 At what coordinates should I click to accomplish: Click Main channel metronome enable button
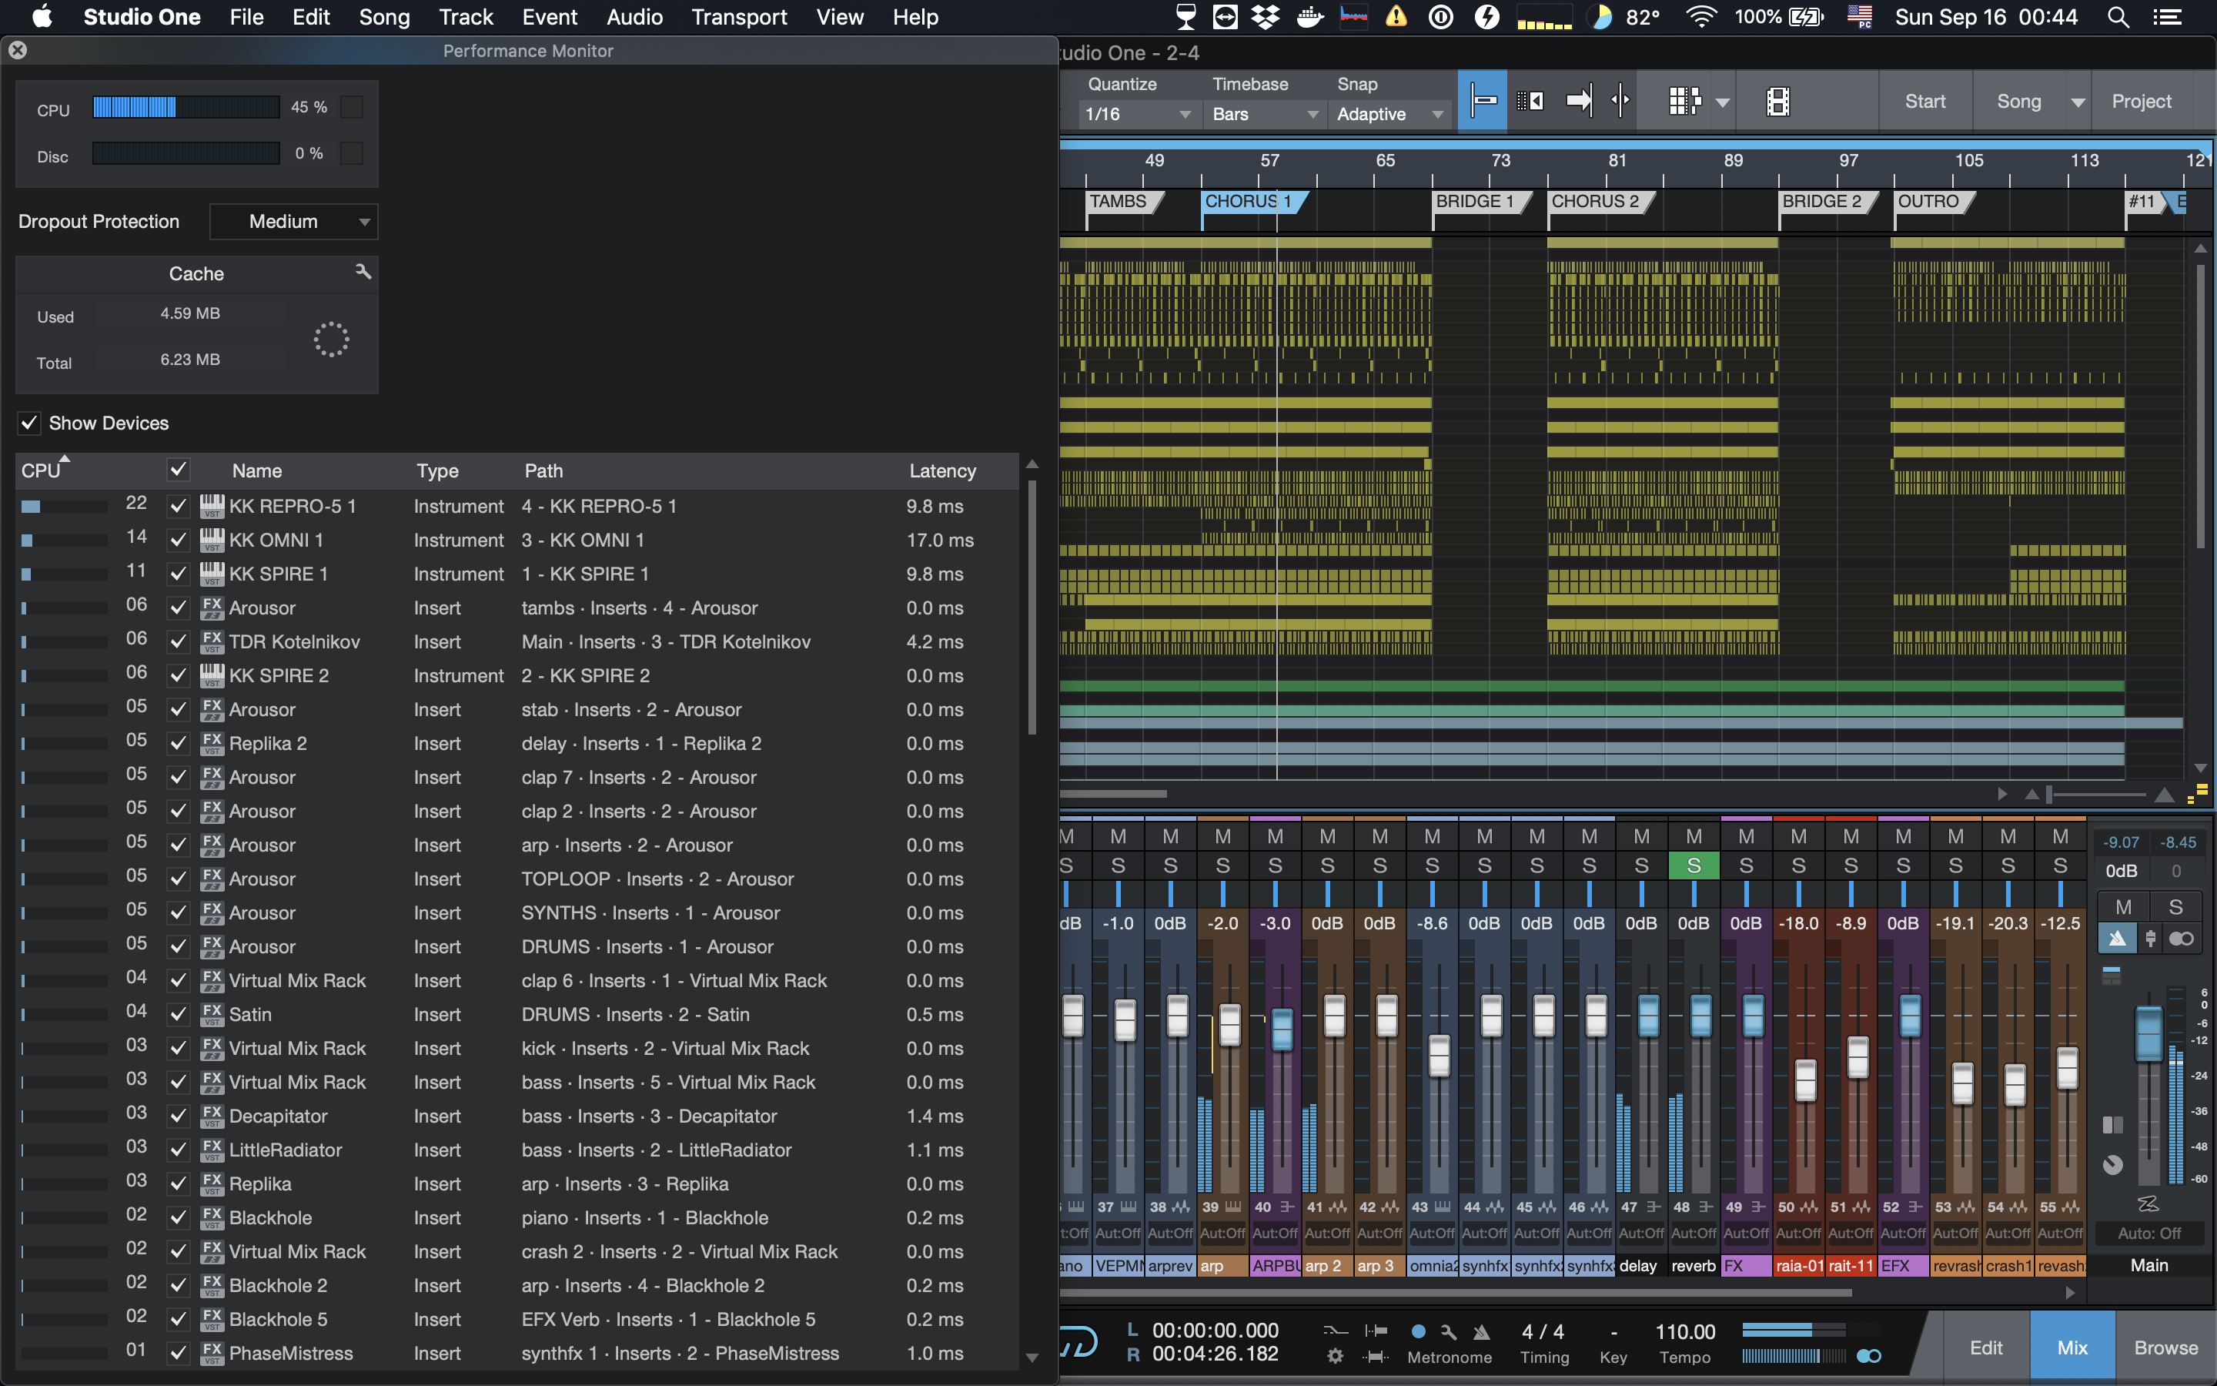tap(2116, 939)
